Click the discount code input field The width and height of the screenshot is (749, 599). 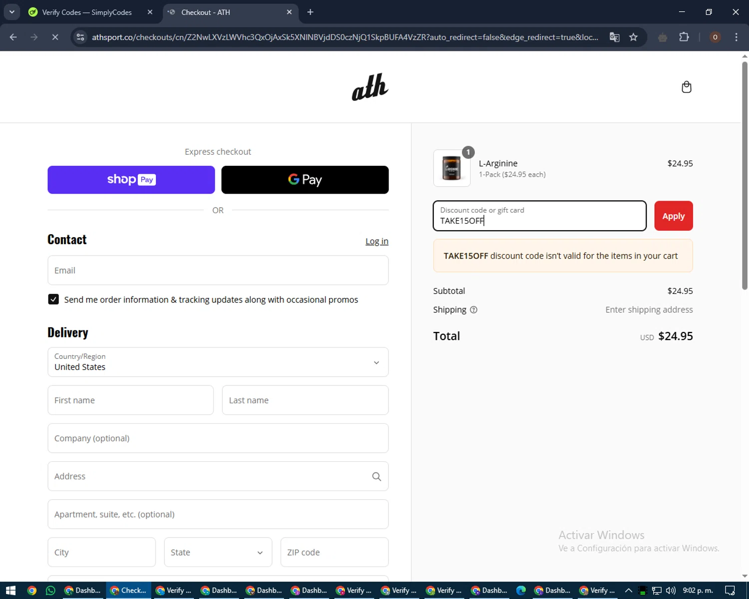tap(540, 216)
